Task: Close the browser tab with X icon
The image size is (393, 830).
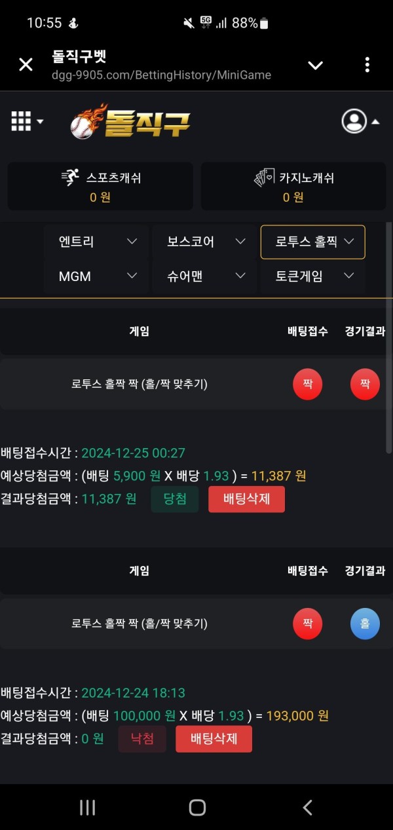Action: [26, 64]
